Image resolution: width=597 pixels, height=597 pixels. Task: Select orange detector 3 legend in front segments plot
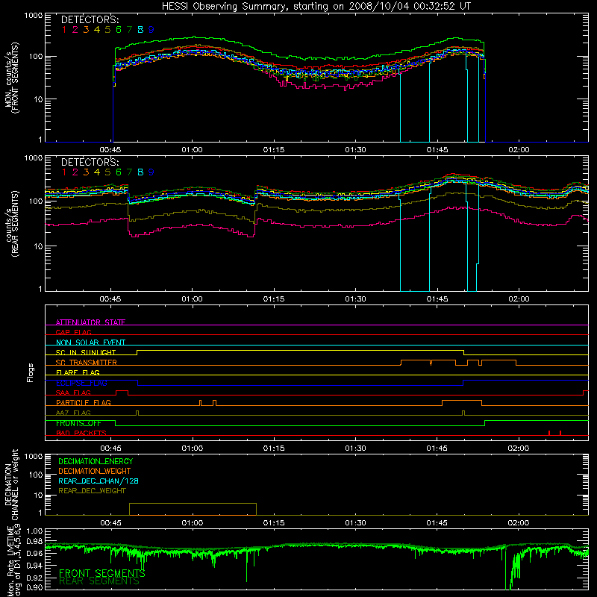click(86, 30)
